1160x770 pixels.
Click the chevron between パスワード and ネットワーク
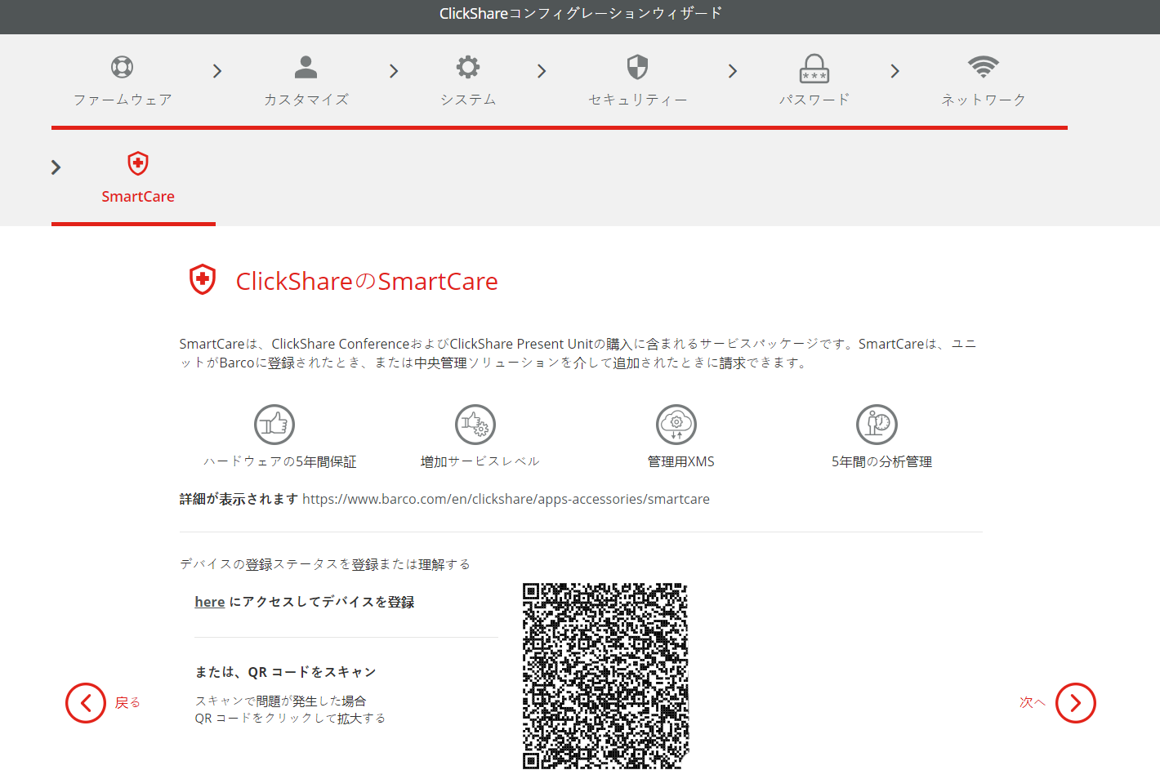(895, 71)
